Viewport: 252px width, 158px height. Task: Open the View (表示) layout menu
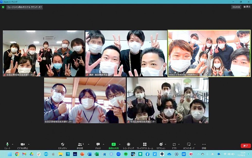[x=247, y=7]
